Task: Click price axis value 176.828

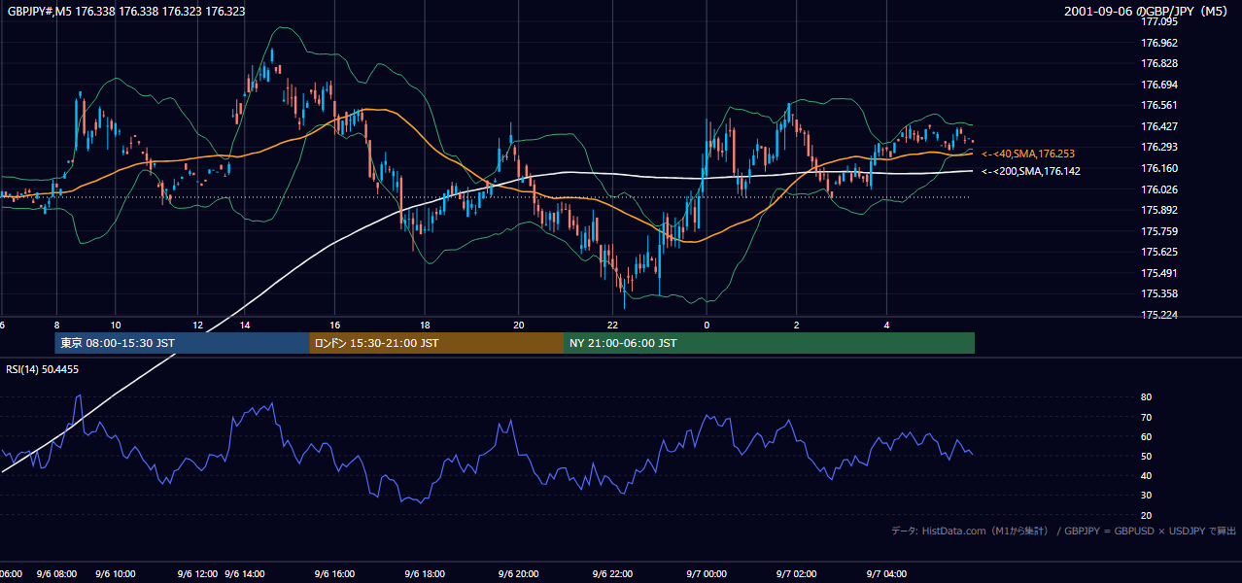Action: click(x=1158, y=63)
